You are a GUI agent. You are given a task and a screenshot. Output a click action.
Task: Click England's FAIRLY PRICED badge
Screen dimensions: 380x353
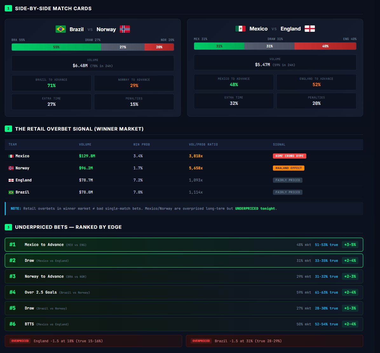click(x=288, y=180)
